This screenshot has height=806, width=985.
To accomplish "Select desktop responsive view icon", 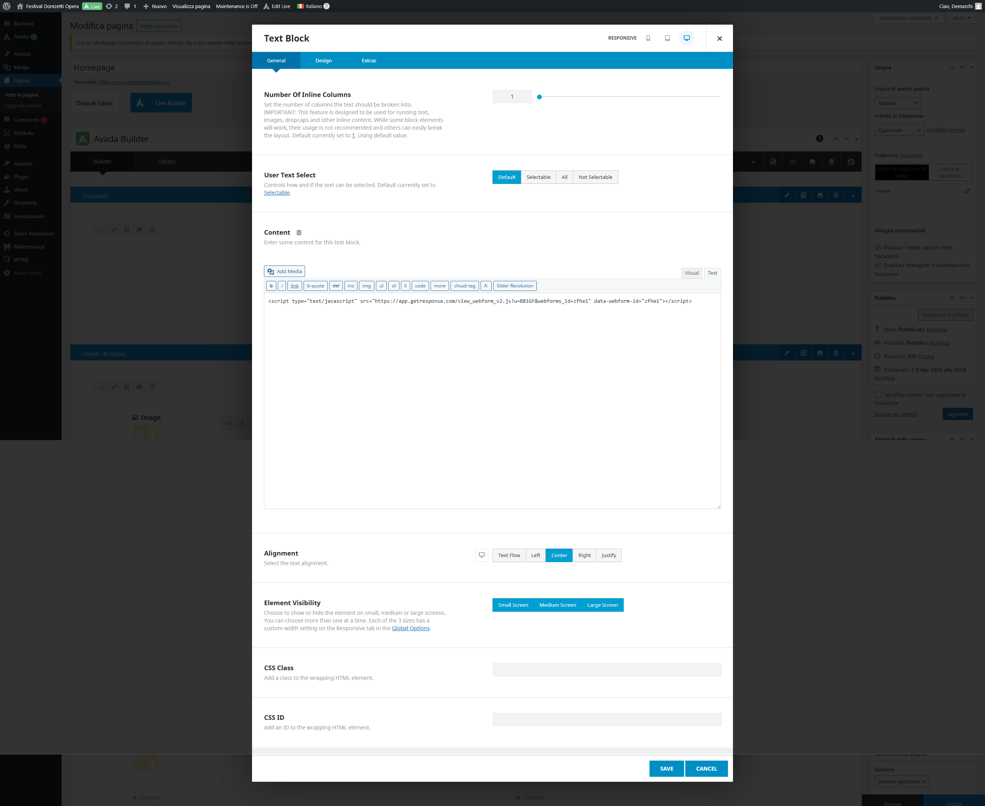I will (x=686, y=38).
